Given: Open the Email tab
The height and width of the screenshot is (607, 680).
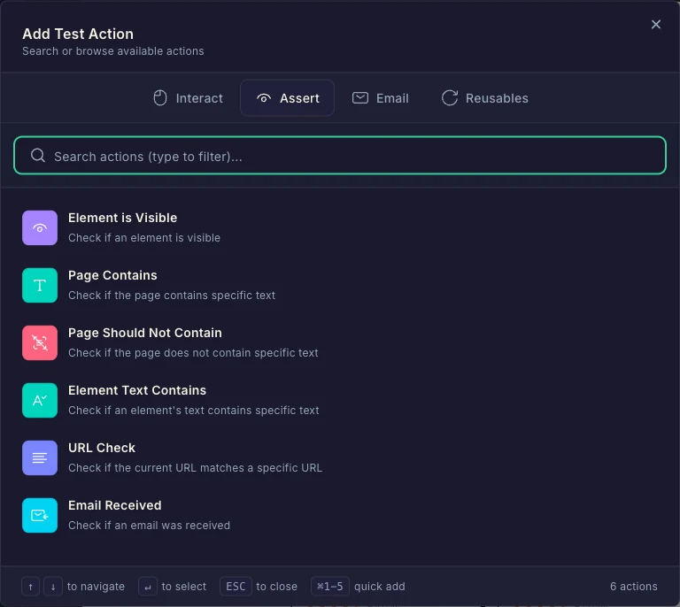Looking at the screenshot, I should pos(381,98).
